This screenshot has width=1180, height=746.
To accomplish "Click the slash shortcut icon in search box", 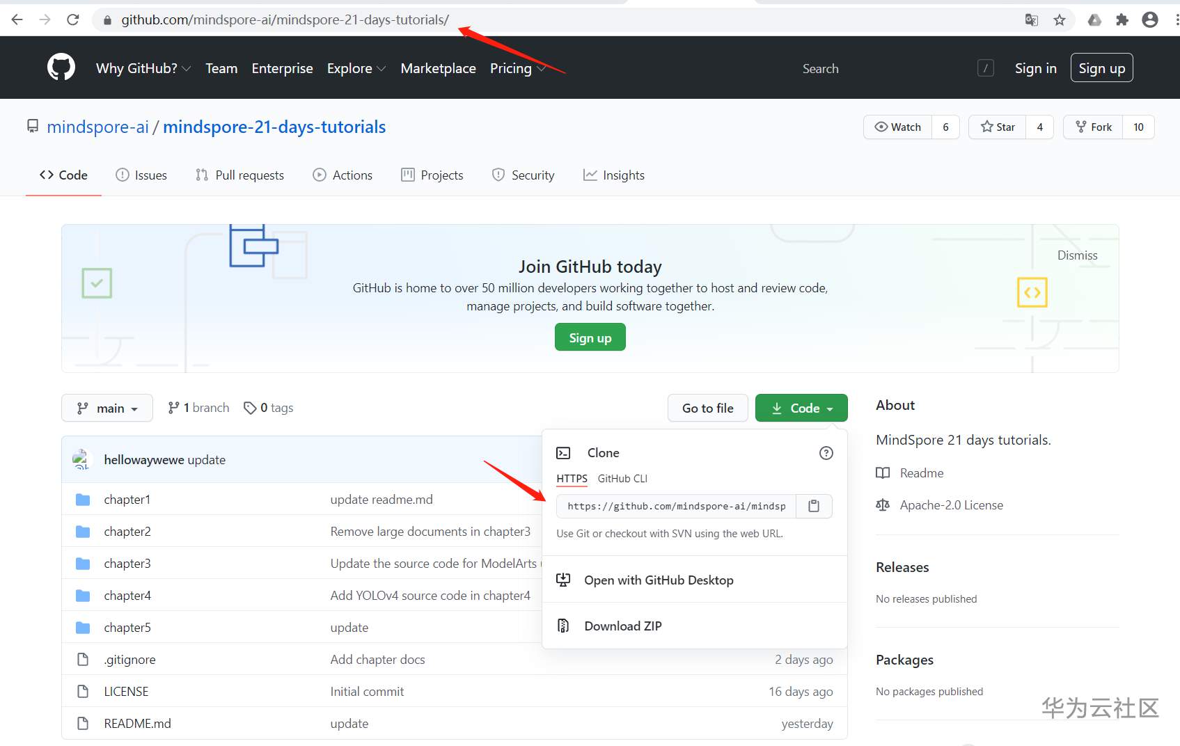I will 986,68.
